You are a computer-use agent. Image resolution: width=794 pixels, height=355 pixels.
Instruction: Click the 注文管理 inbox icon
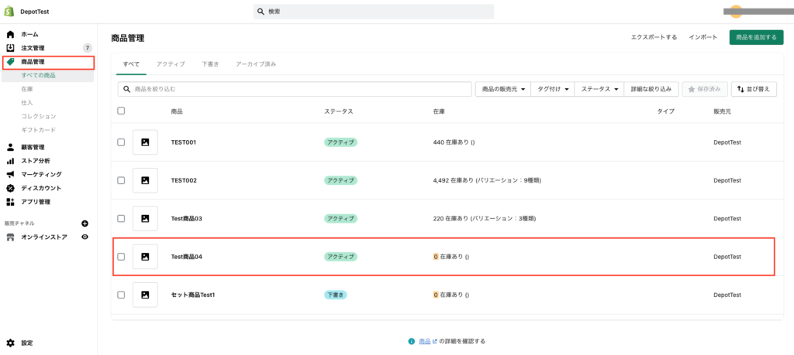pyautogui.click(x=10, y=48)
